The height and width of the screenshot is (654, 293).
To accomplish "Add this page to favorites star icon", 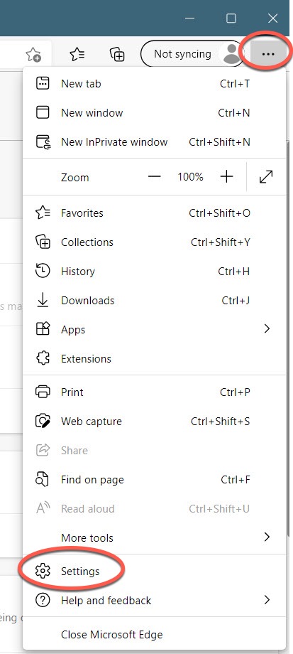I will coord(33,54).
